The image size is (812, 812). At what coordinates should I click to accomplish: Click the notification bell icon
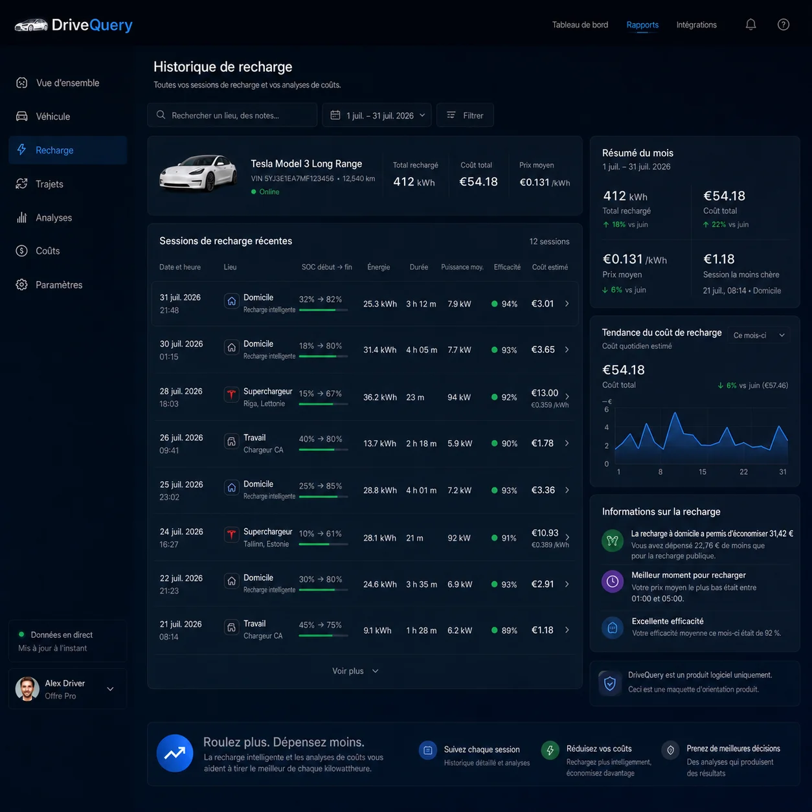(x=750, y=25)
